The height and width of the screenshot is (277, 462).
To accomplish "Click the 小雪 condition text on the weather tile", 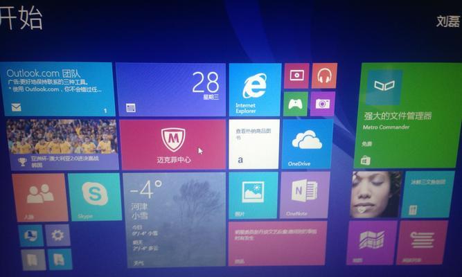I will [139, 216].
